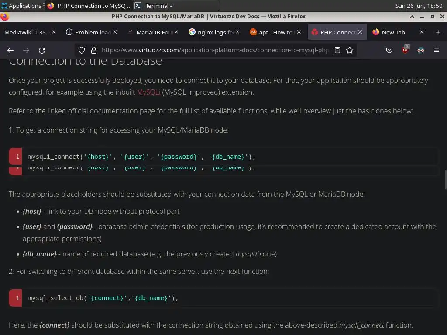Click the Firefox icon in the title bar
Viewport: 447px width, 335px height.
point(5,17)
